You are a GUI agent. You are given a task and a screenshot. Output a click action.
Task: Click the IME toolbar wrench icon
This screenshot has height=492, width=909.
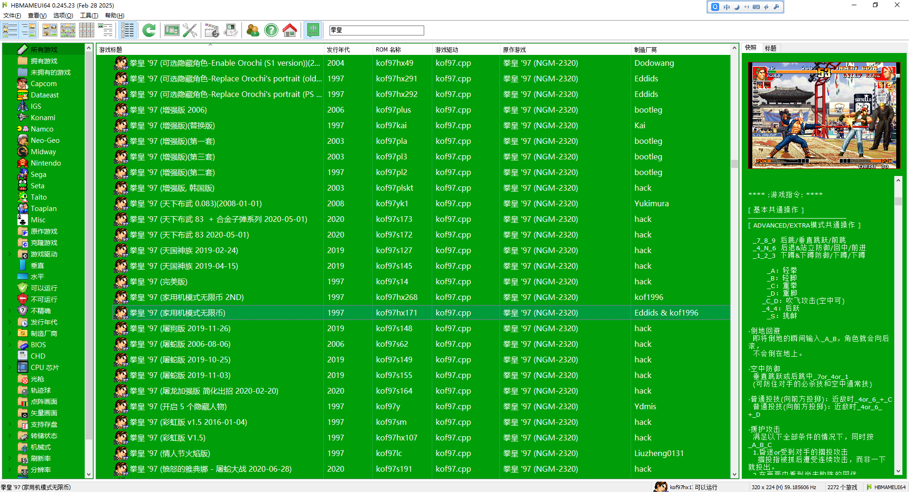[x=776, y=7]
